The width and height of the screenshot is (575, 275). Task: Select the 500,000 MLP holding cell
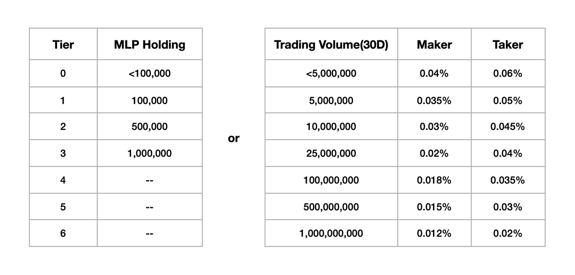(150, 127)
